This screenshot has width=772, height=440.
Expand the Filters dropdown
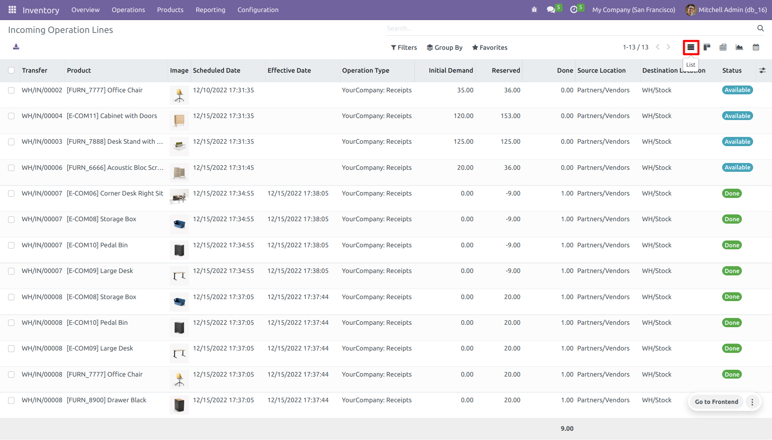(404, 47)
